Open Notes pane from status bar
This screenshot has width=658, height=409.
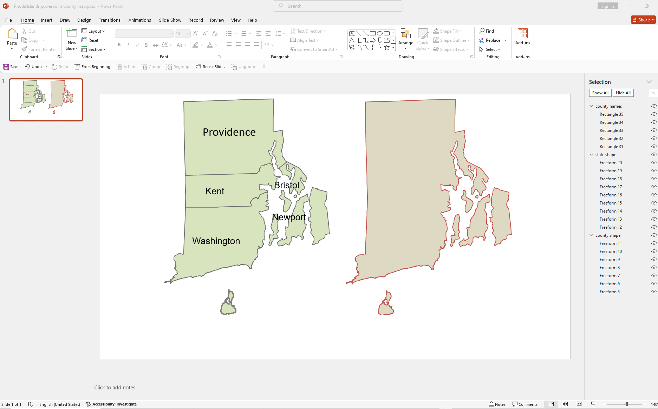coord(497,404)
